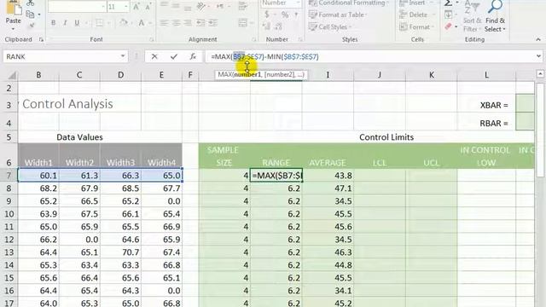Open the Paste options arrow below Paste
The height and width of the screenshot is (307, 546).
[14, 28]
